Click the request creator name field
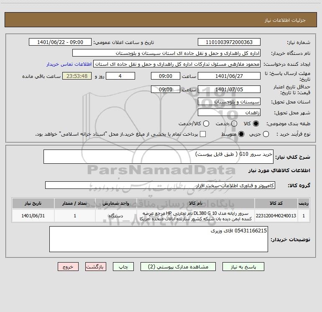This screenshot has width=322, height=312. tap(177, 64)
